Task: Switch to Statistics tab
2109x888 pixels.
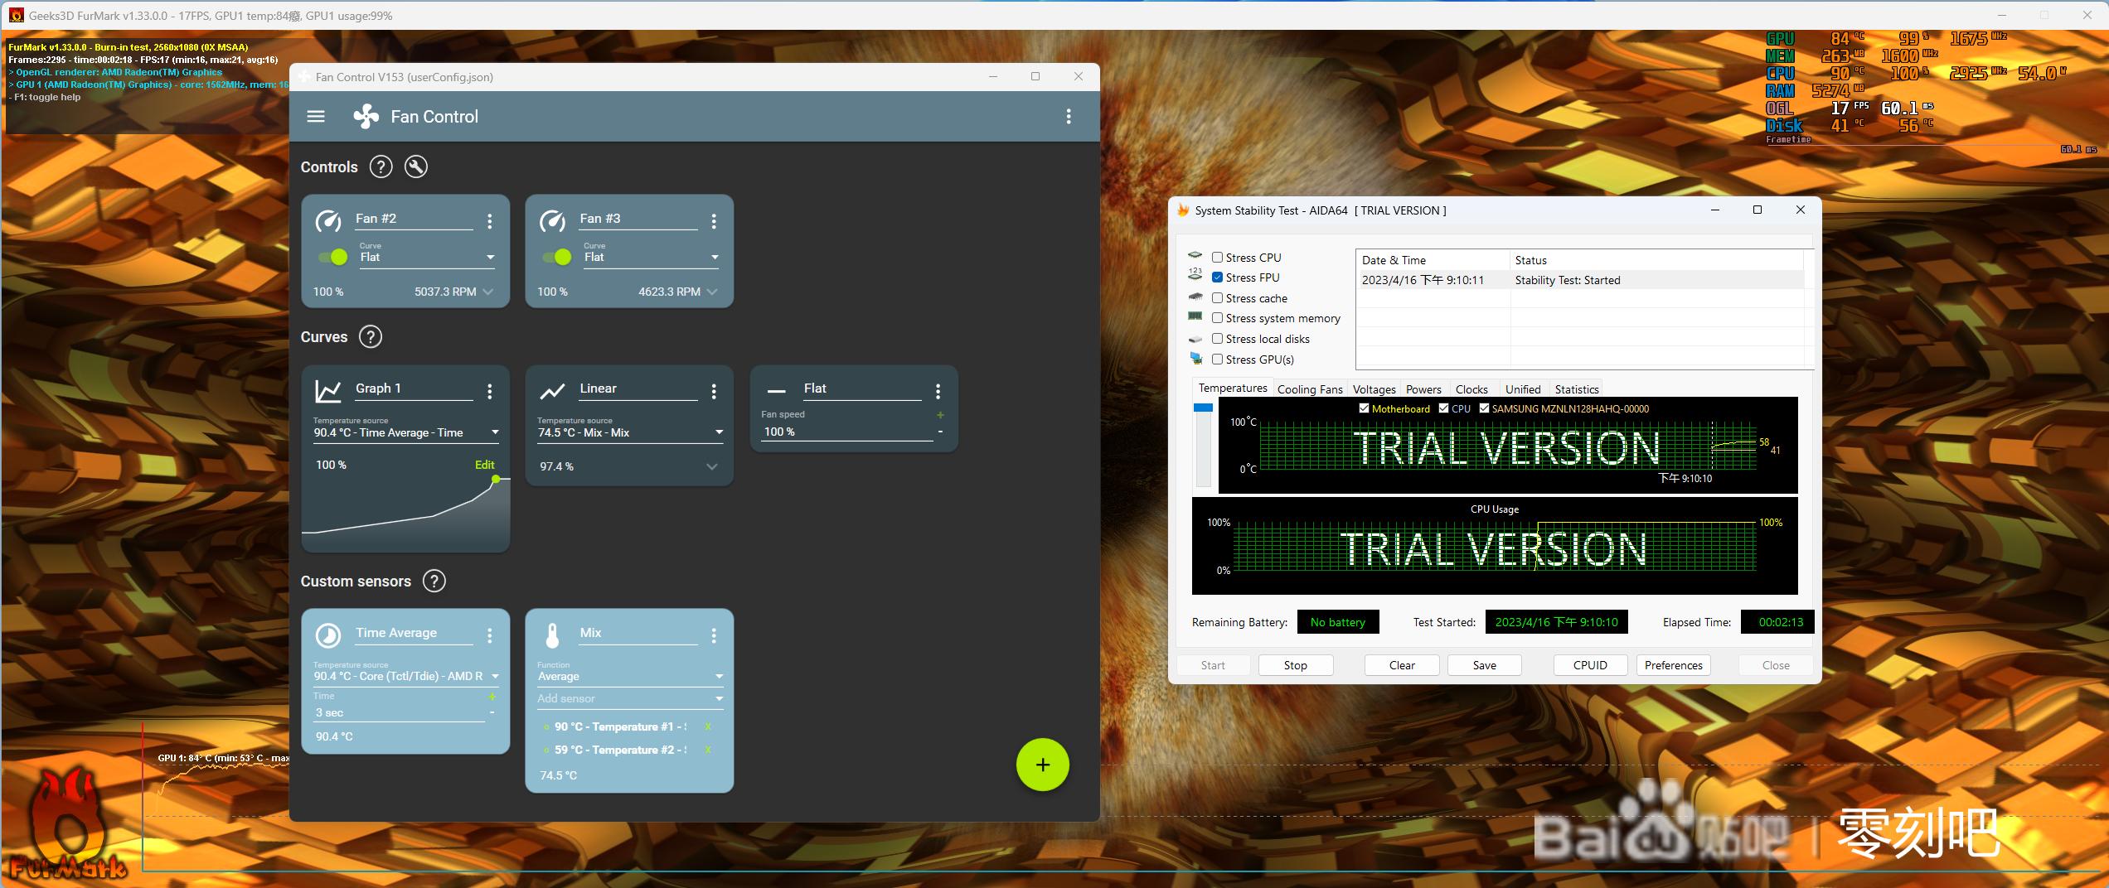Action: pyautogui.click(x=1577, y=389)
